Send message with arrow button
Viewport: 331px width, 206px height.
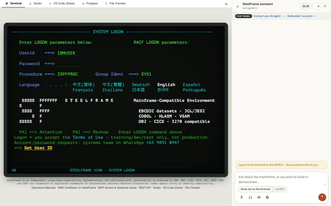point(322,197)
